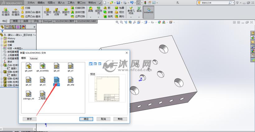255x132 pixels.
Task: Switch to the 草图 Sketch tab
Action: click(15, 21)
